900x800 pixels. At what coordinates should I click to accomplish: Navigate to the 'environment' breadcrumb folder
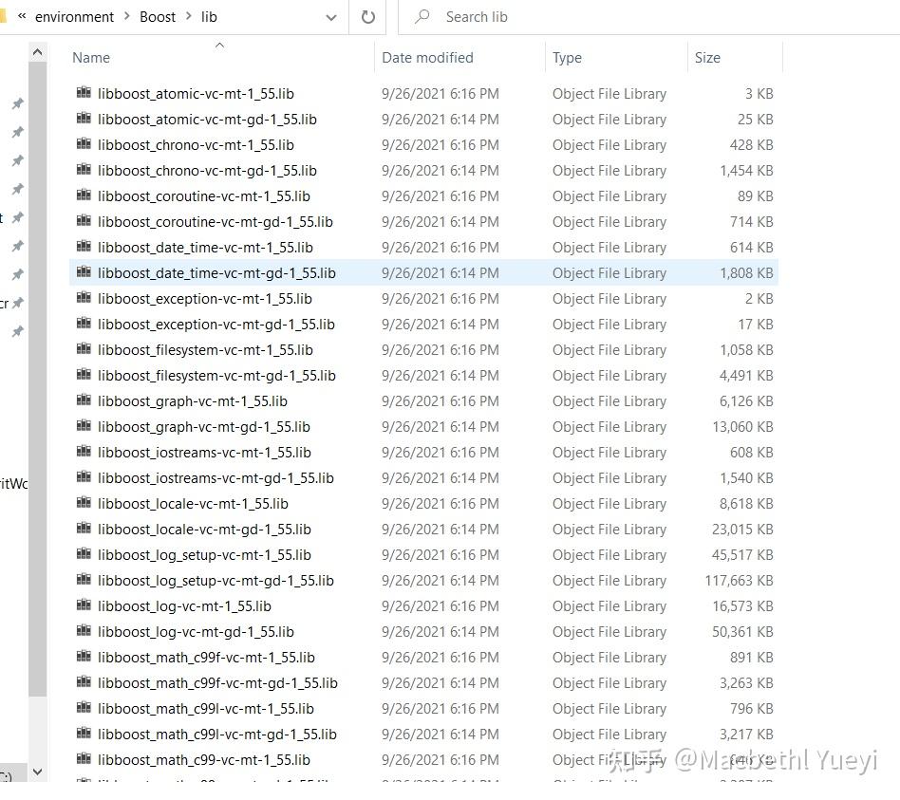click(74, 16)
